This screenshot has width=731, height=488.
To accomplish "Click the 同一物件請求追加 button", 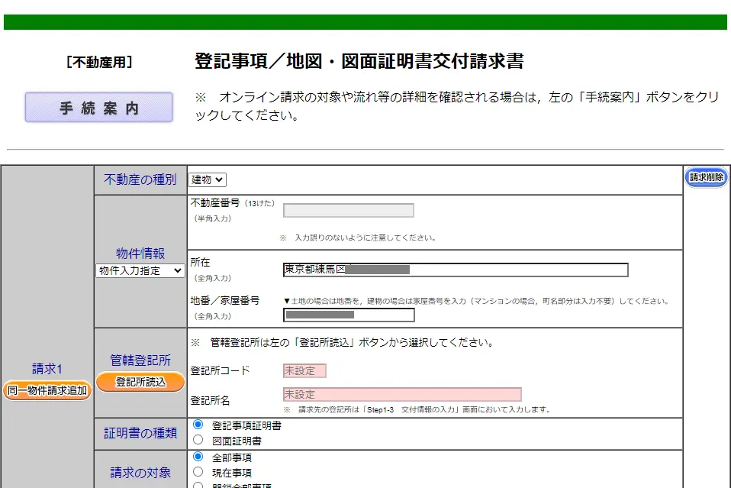I will [x=46, y=390].
